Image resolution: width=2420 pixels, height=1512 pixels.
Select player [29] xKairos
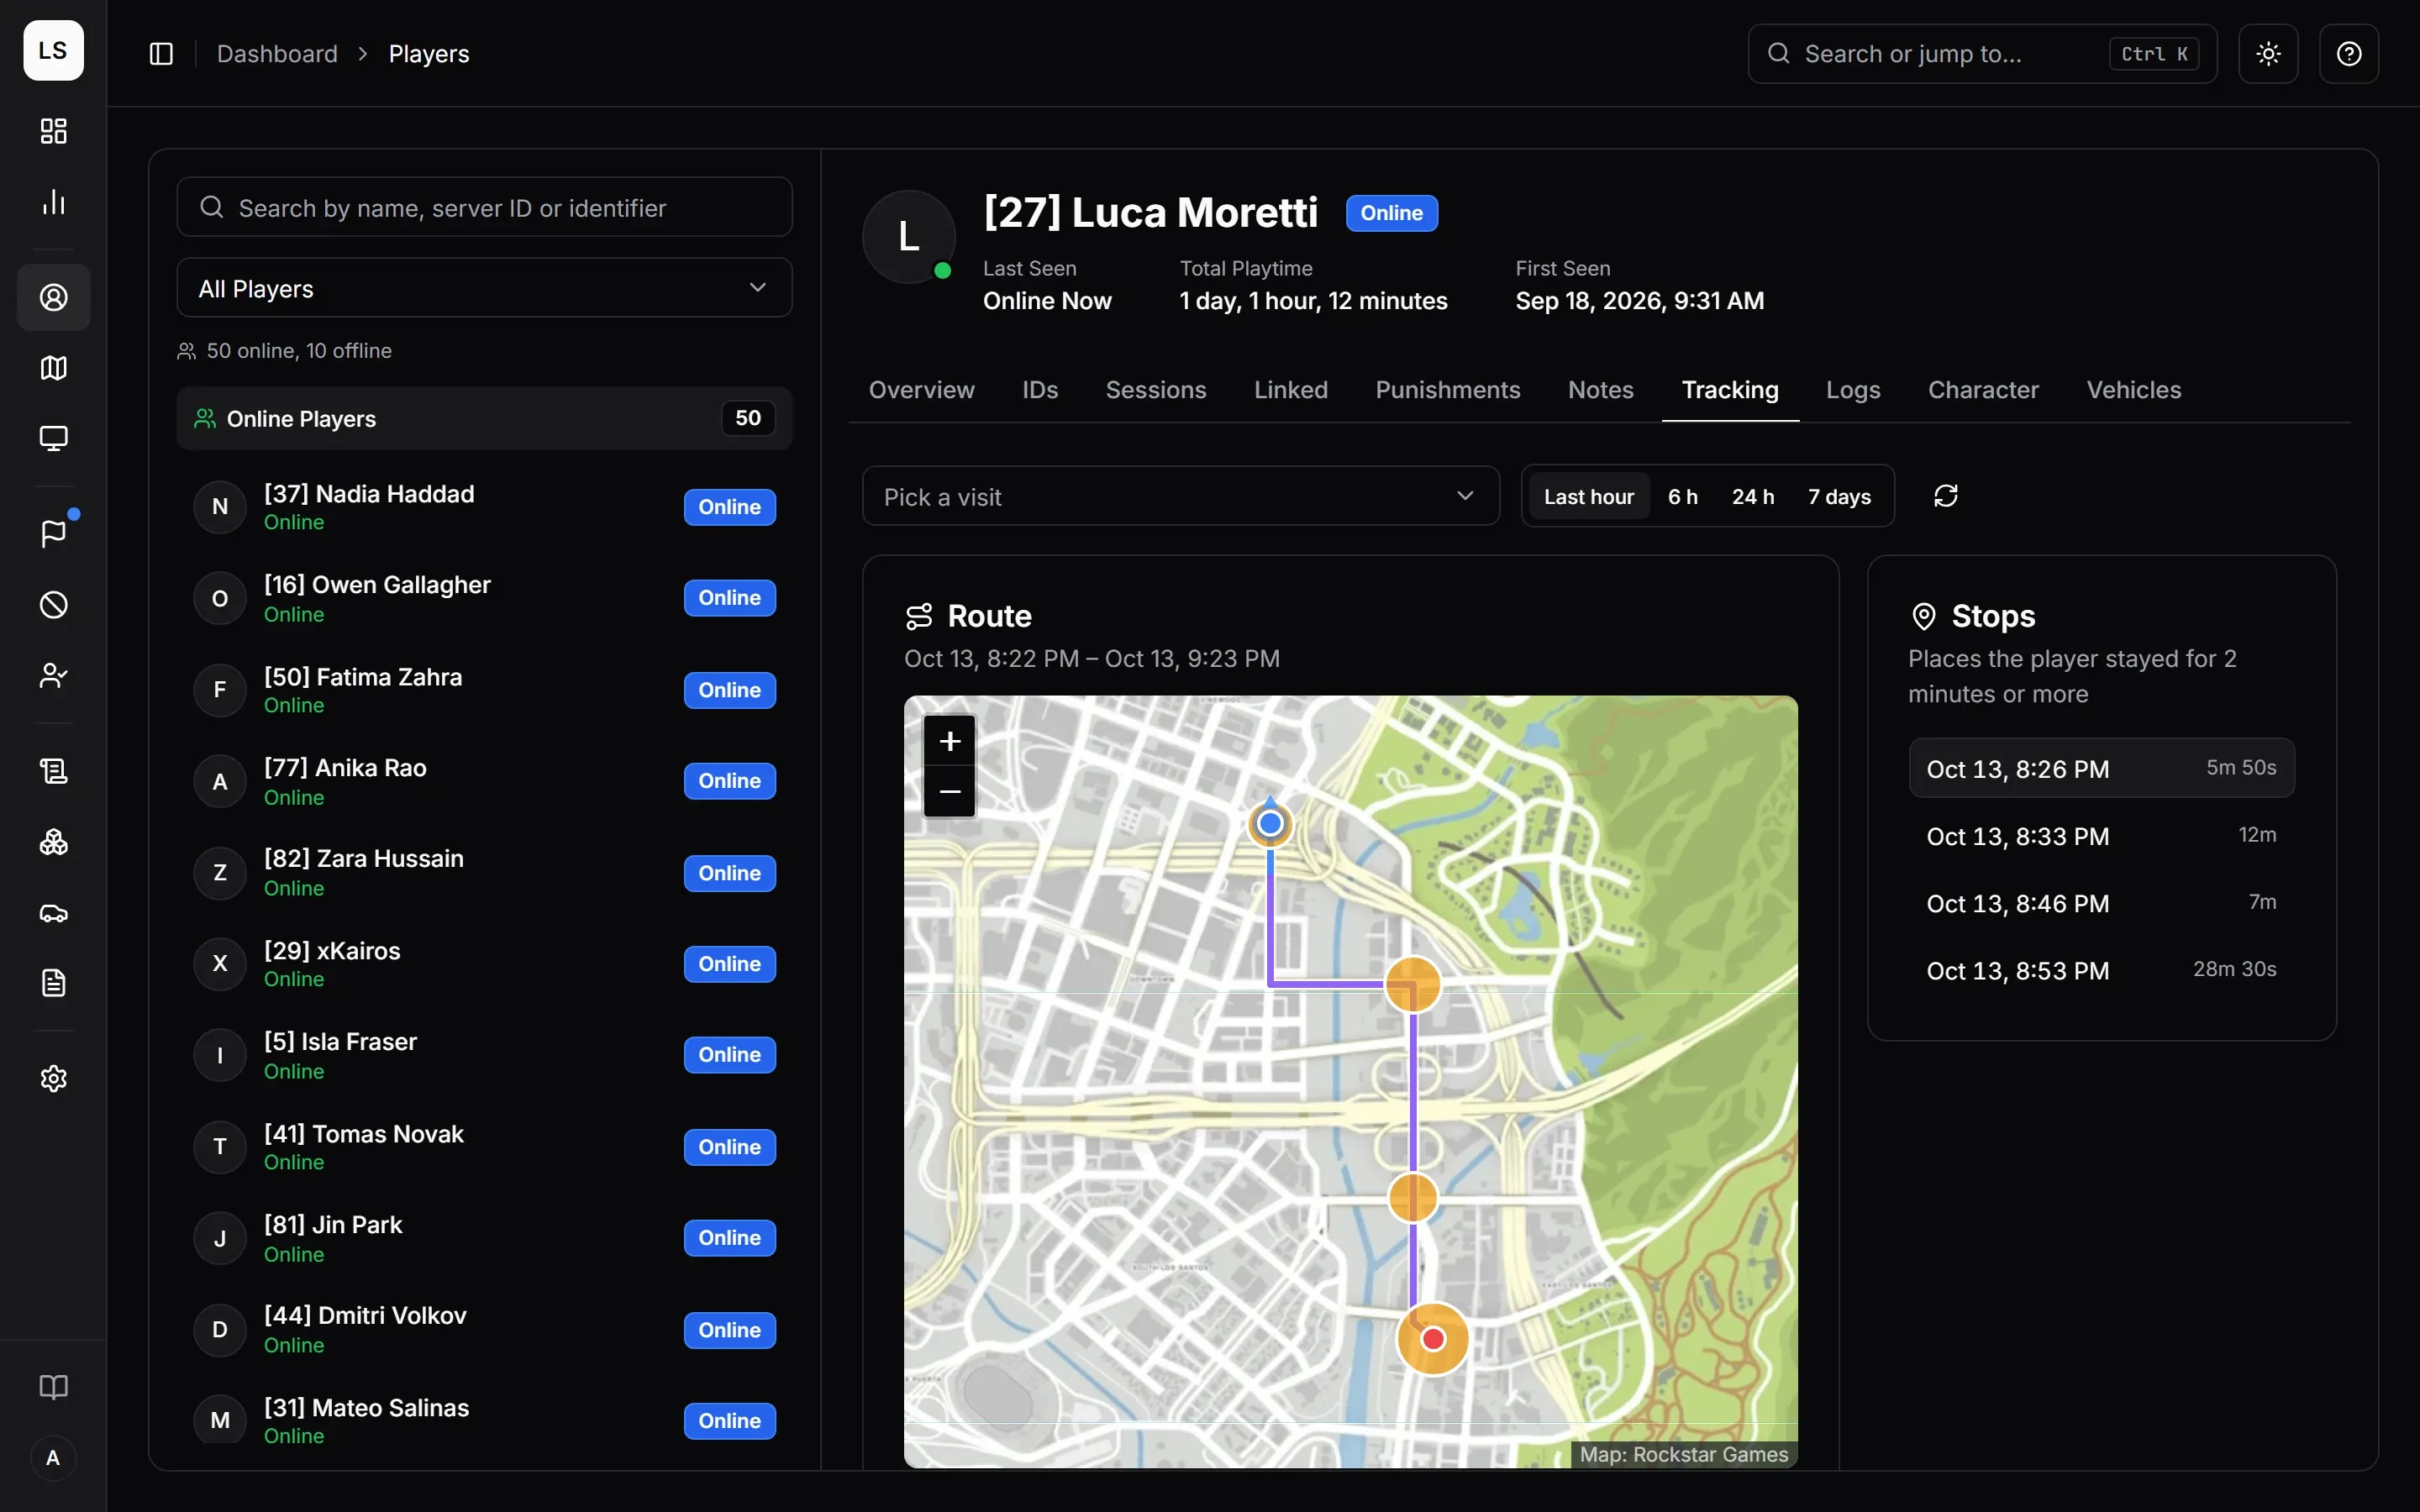(484, 964)
